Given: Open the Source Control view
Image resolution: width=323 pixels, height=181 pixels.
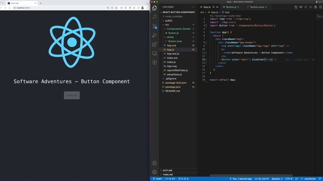Looking at the screenshot, I should tap(154, 26).
